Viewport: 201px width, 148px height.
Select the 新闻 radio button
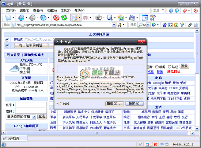point(157,67)
